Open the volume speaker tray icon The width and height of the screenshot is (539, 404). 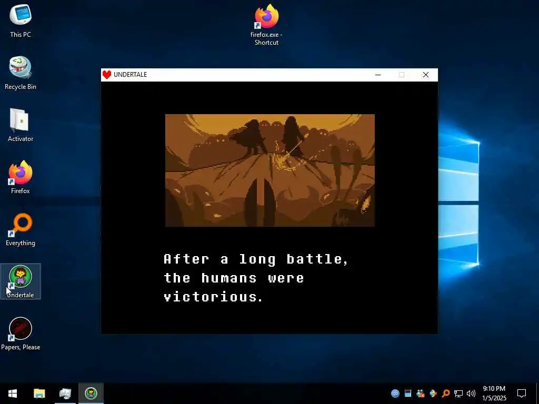pyautogui.click(x=471, y=393)
